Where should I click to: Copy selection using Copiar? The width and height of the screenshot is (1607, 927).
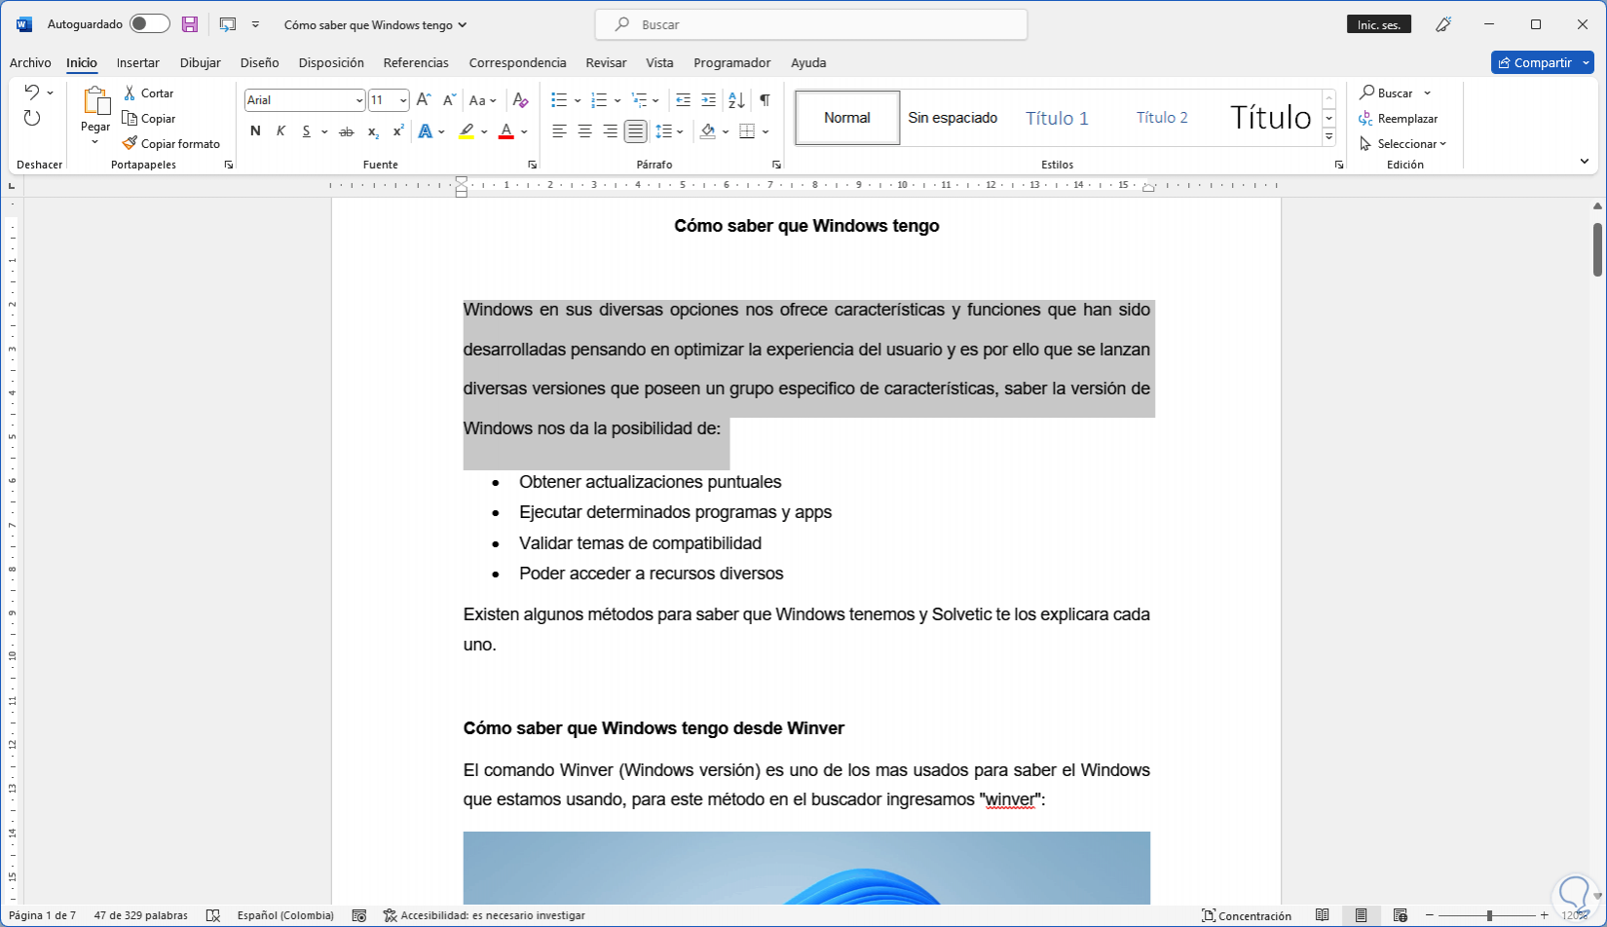[x=149, y=119]
